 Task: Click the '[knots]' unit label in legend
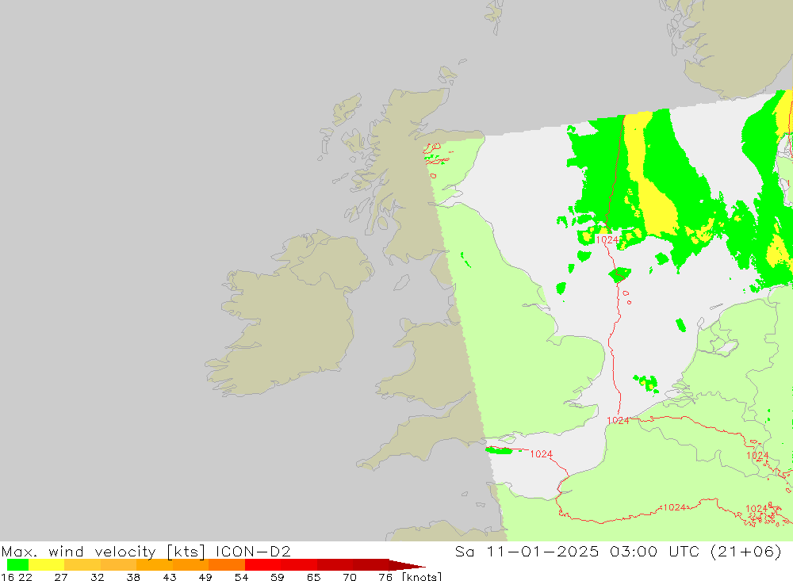(x=422, y=576)
